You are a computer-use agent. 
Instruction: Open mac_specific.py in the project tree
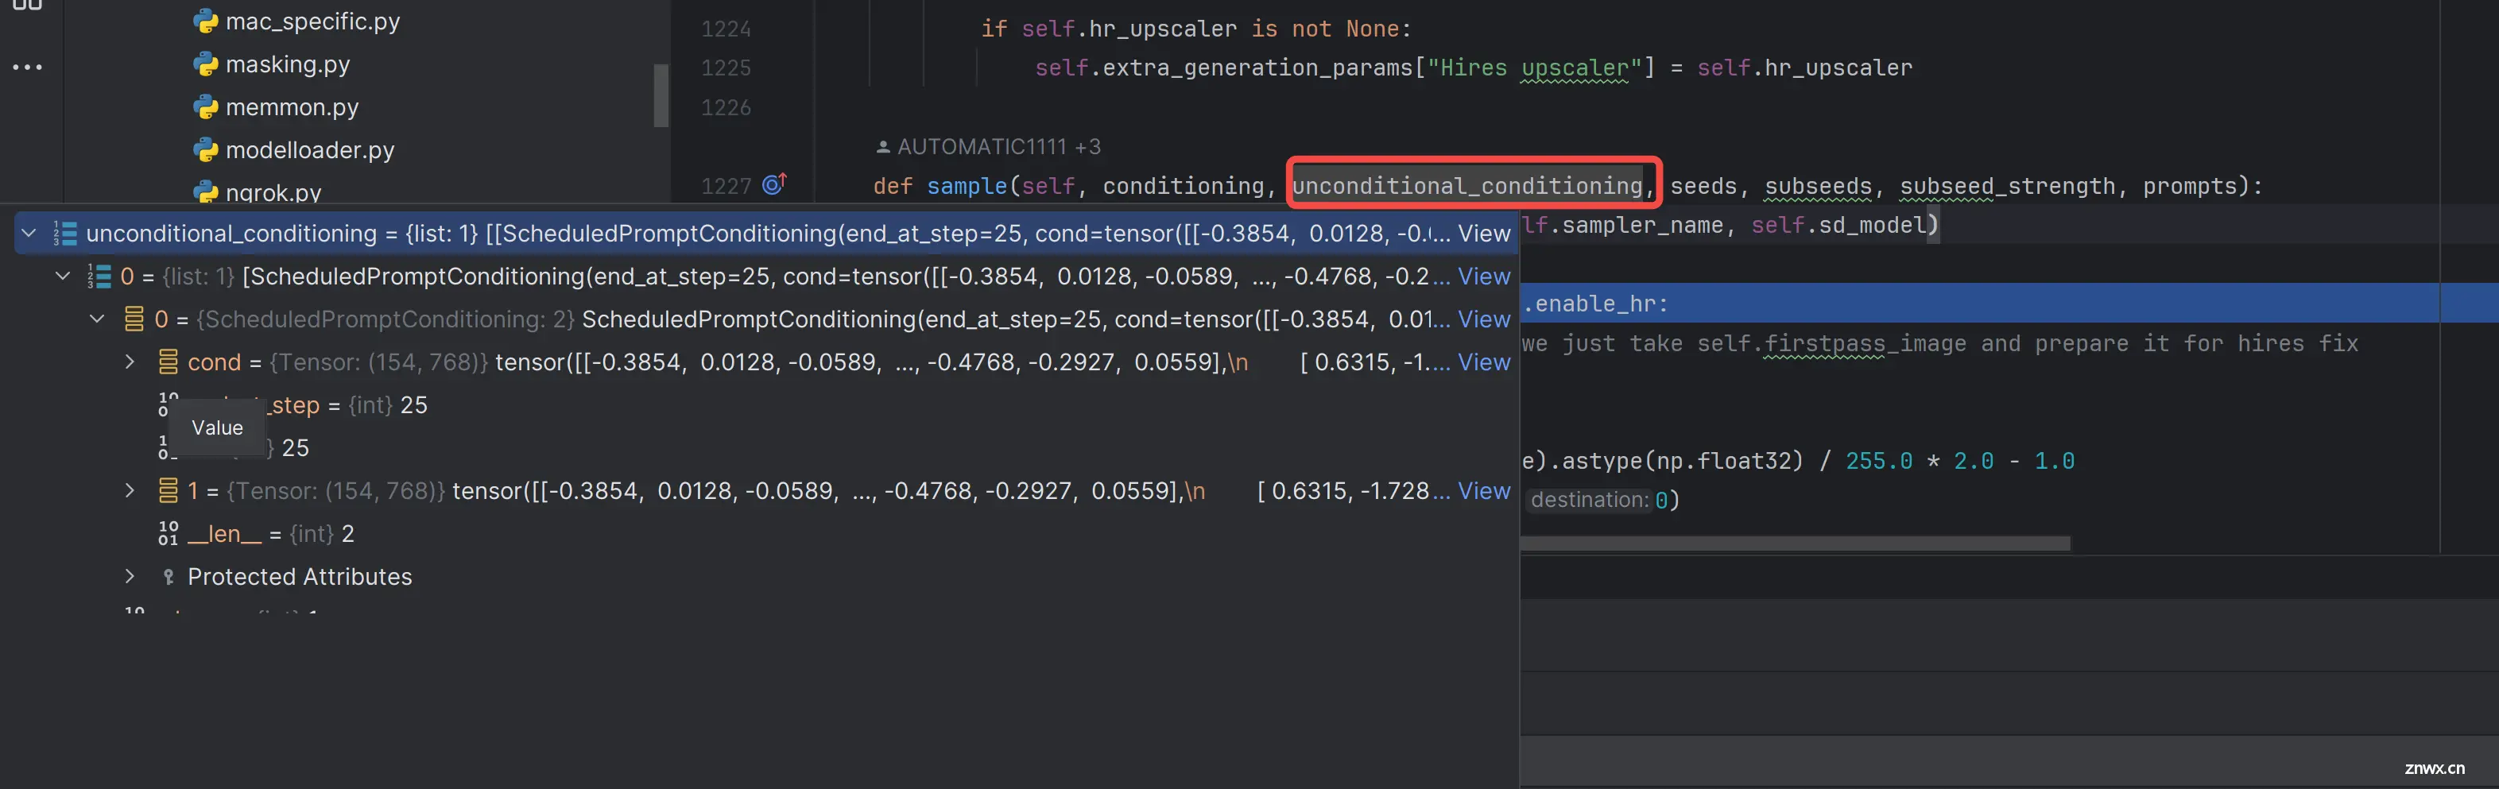(312, 21)
